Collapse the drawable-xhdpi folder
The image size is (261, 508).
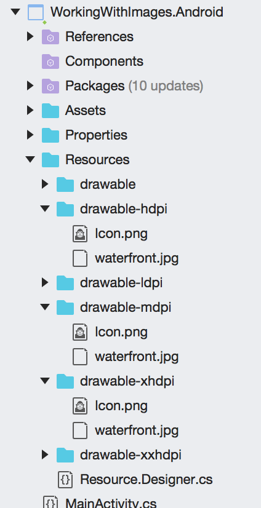coord(45,381)
